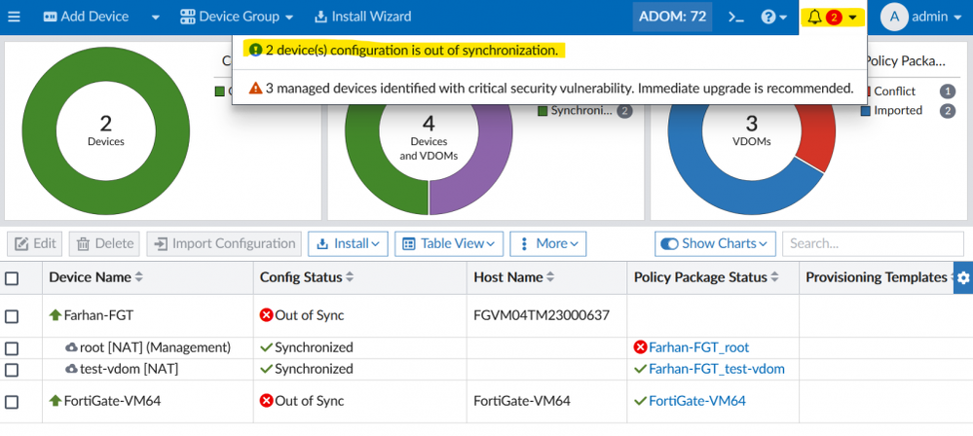Viewport: 973px width, 436px height.
Task: Click Install Wizard in the toolbar
Action: 362,17
